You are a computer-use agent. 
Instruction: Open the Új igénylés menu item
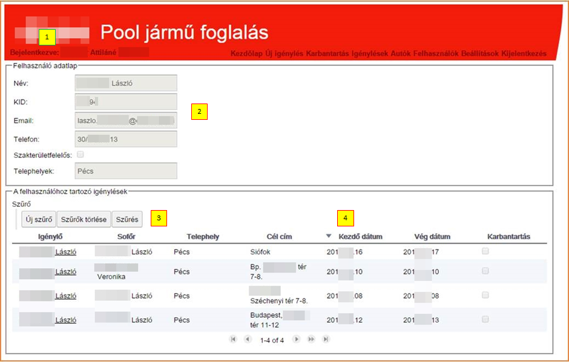pyautogui.click(x=284, y=54)
